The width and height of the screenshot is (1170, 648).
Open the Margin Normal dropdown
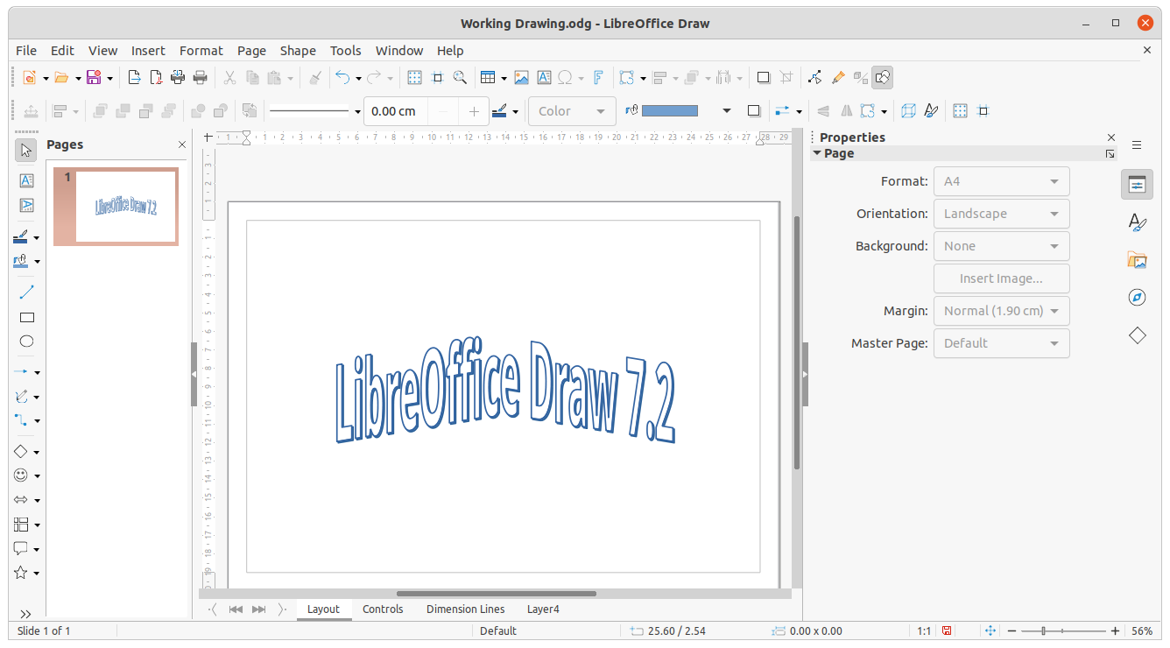1002,311
